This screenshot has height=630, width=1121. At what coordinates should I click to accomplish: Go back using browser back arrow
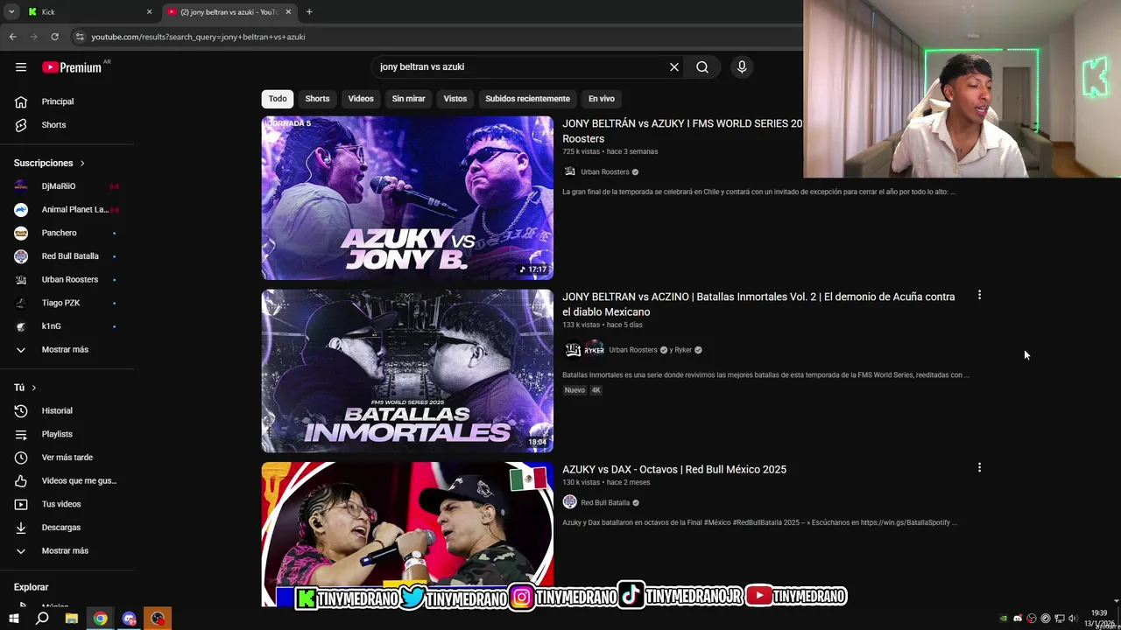pyautogui.click(x=12, y=37)
